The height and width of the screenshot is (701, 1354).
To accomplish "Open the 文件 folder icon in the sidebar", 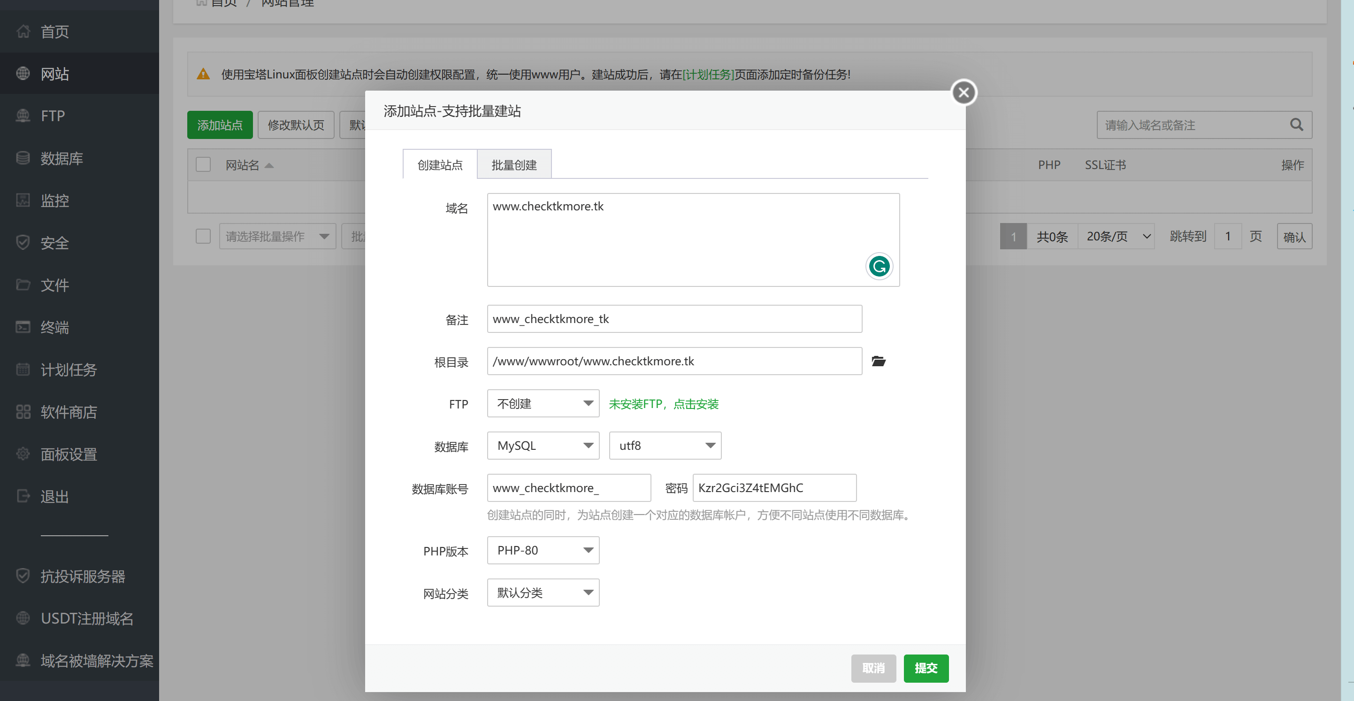I will [23, 285].
